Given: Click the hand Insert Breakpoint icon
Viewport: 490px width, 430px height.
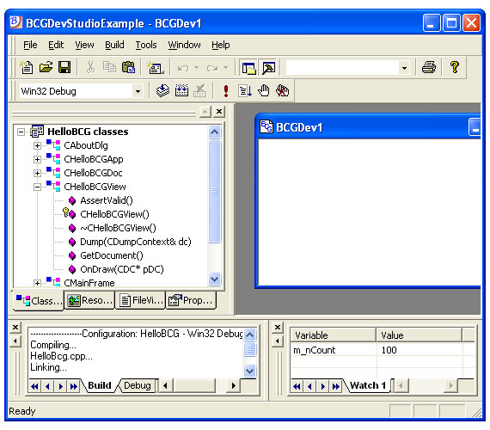Looking at the screenshot, I should pyautogui.click(x=264, y=90).
